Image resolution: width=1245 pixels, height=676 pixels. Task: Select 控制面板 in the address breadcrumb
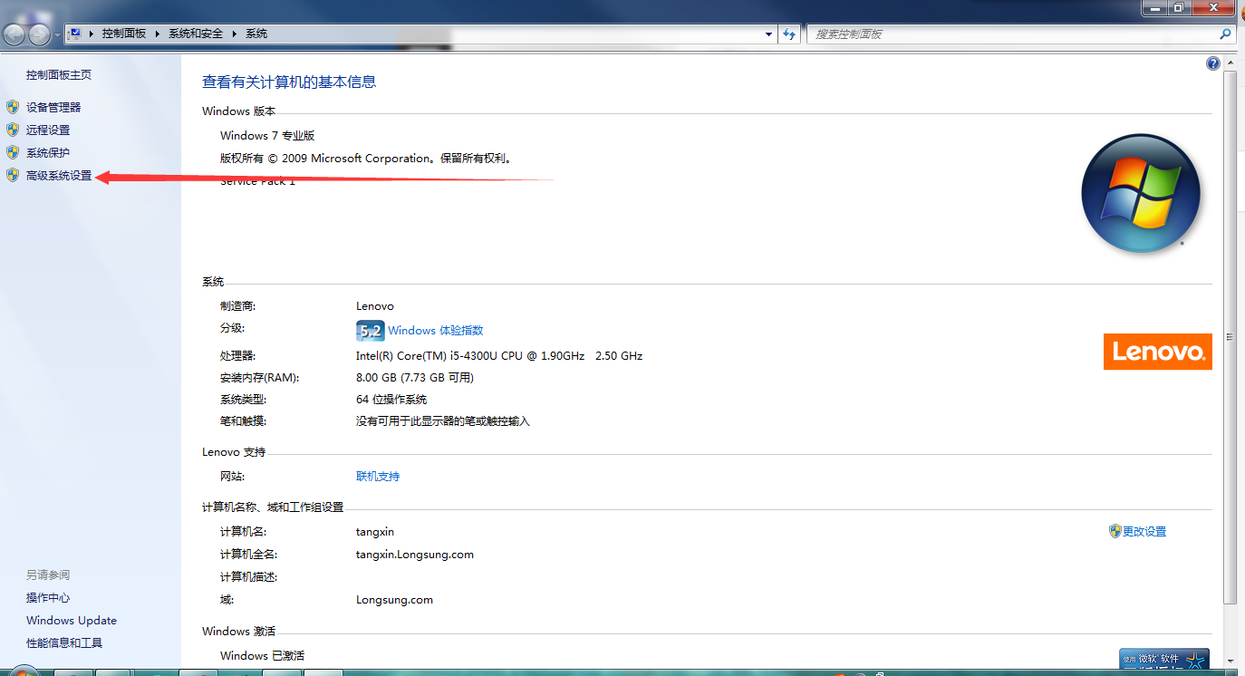point(124,34)
